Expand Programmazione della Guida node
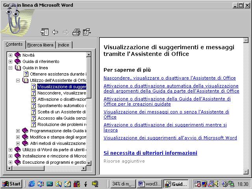This screenshot has width=252, height=189. pyautogui.click(x=18, y=131)
